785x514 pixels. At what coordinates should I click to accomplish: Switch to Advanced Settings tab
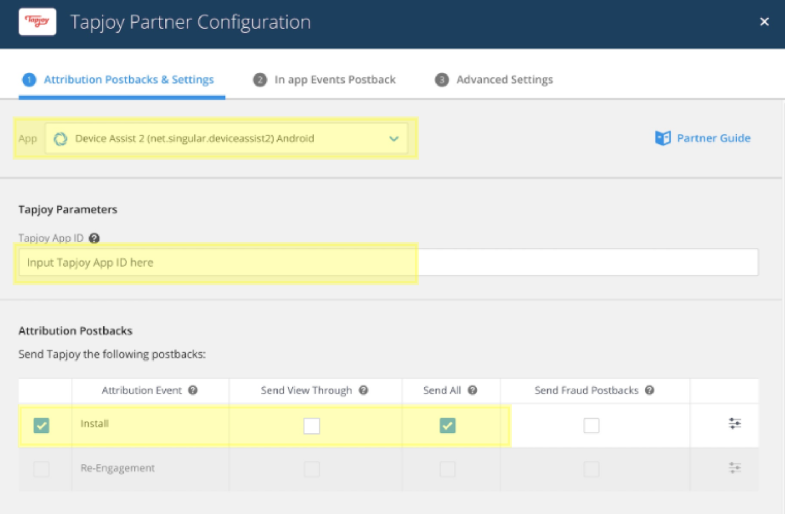(504, 79)
